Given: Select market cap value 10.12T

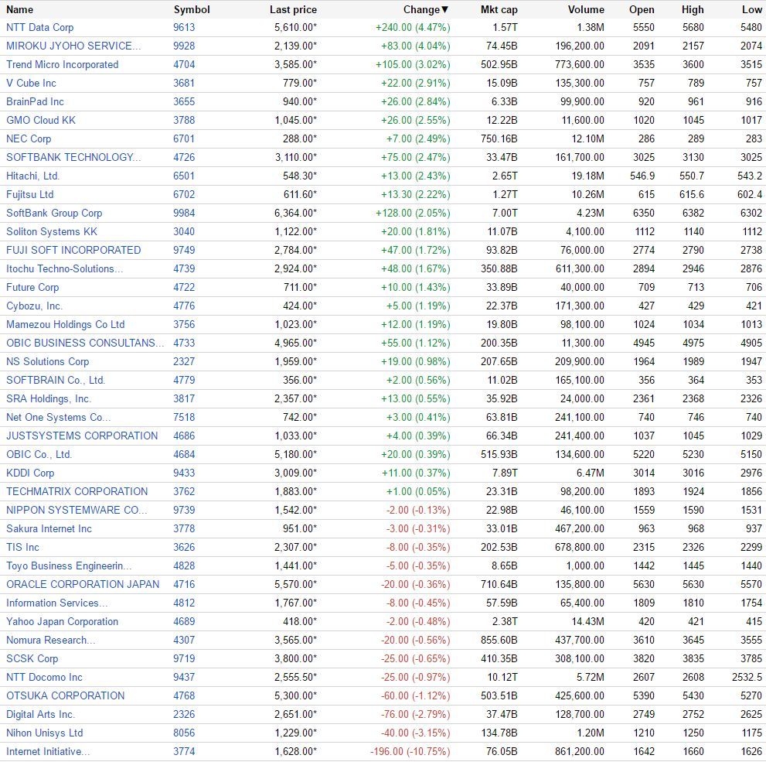Looking at the screenshot, I should click(x=502, y=678).
